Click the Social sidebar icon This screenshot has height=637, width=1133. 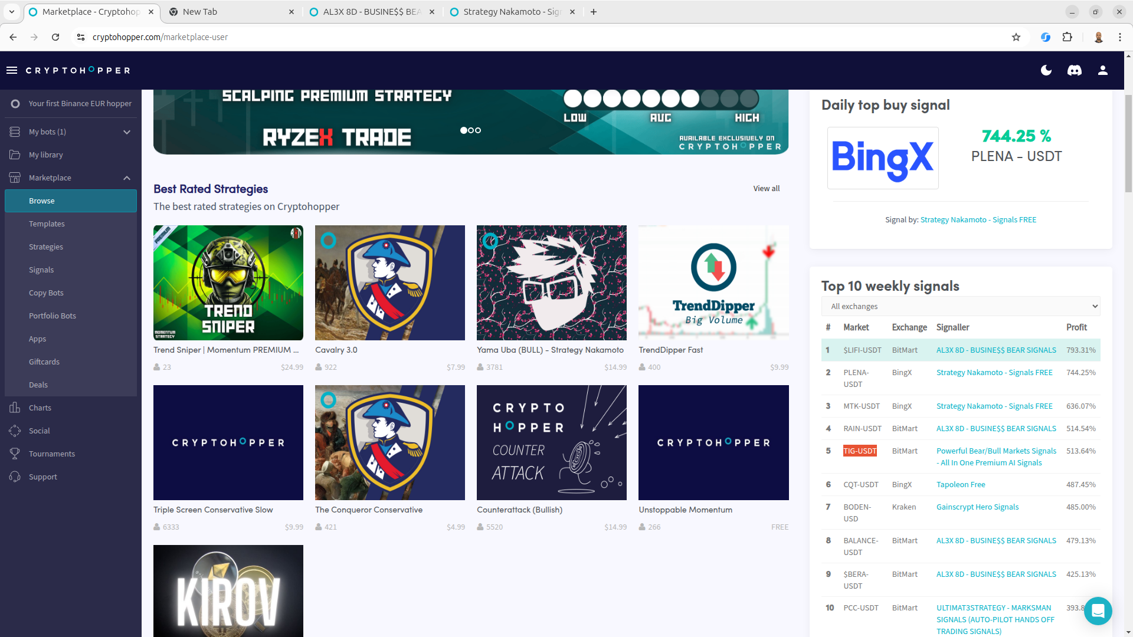pyautogui.click(x=15, y=431)
